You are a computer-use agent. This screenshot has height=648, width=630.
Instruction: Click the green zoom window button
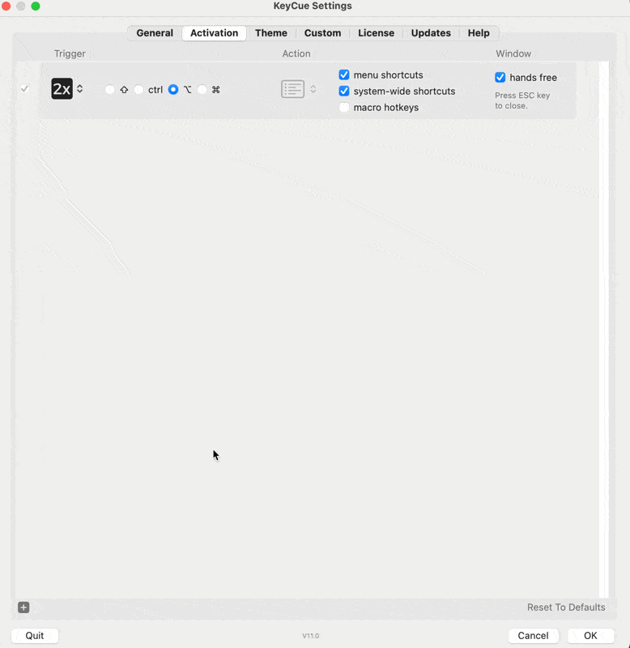coord(36,6)
